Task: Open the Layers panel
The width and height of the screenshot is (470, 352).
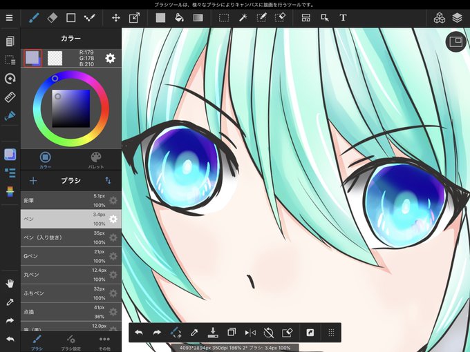Action: (x=457, y=18)
